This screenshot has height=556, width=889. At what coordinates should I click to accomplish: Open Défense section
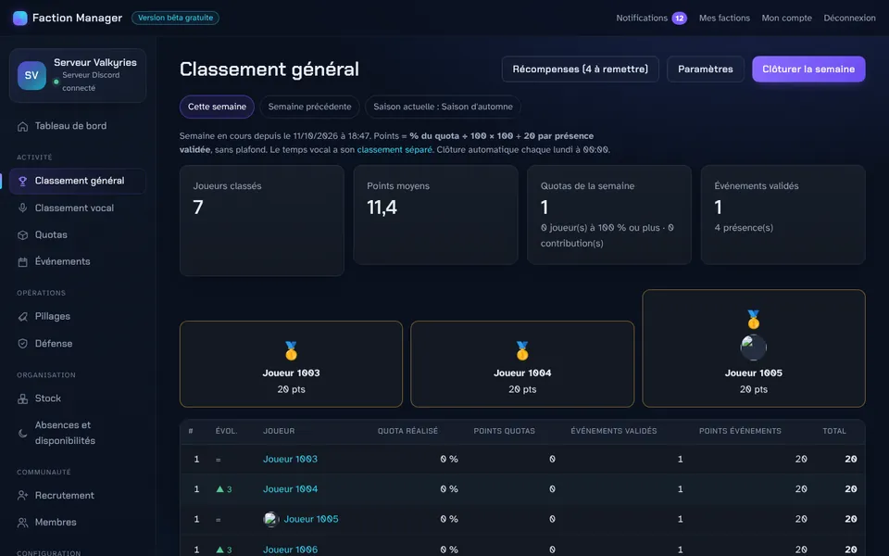coord(78,344)
